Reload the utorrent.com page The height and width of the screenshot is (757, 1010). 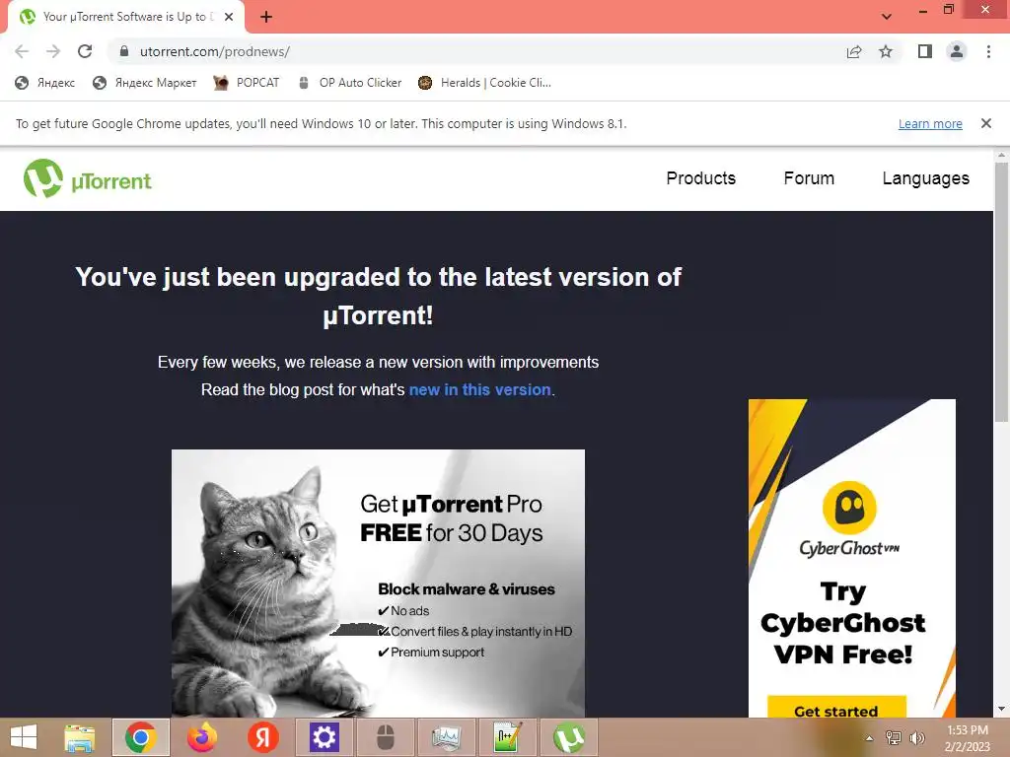(x=85, y=51)
